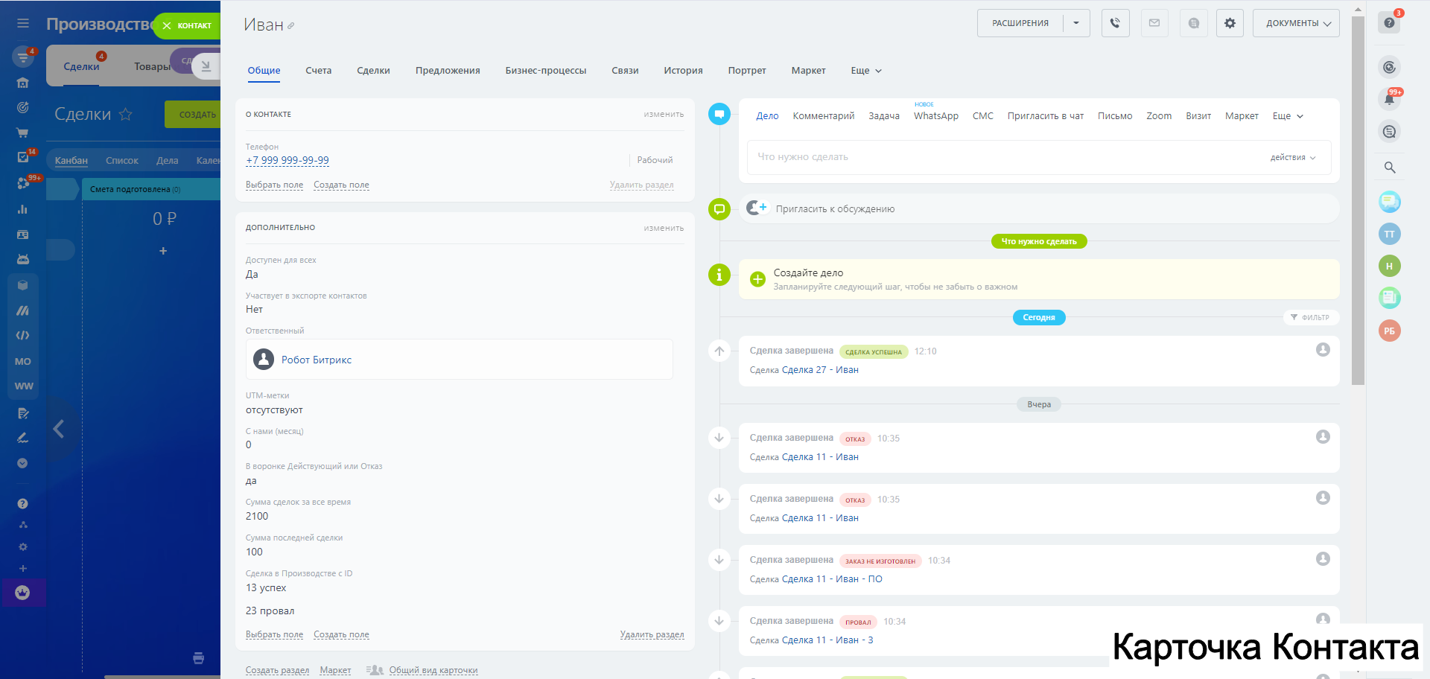Open the ФИЛЬТР timeline filter
The height and width of the screenshot is (679, 1430).
pos(1310,317)
